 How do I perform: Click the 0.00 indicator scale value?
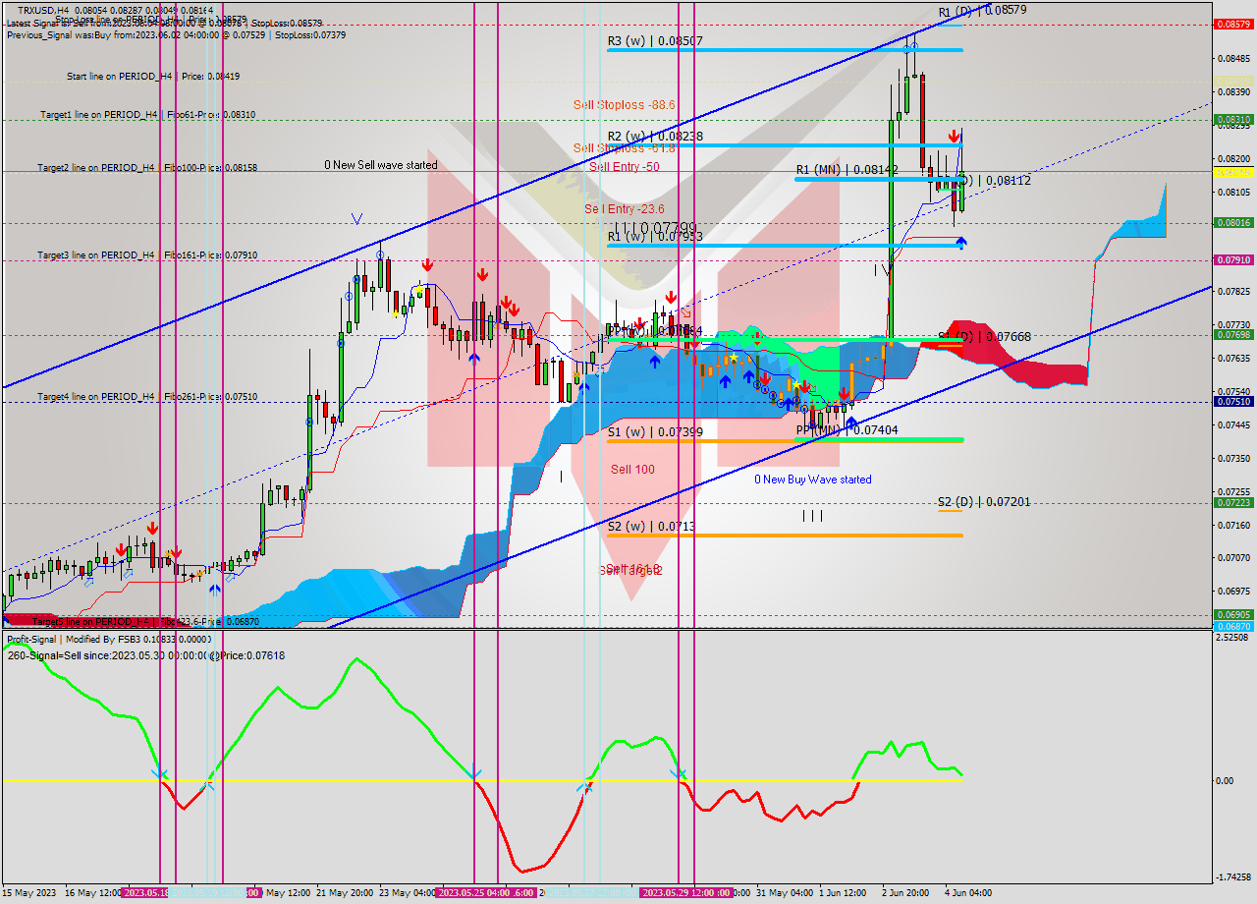coord(1225,781)
